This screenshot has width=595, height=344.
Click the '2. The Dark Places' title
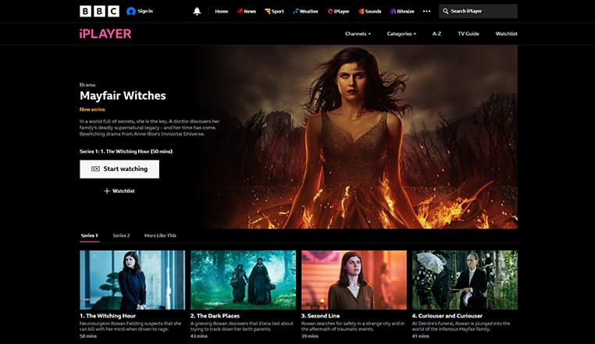pos(216,316)
